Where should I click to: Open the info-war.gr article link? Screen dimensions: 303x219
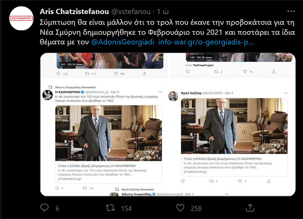pos(206,42)
